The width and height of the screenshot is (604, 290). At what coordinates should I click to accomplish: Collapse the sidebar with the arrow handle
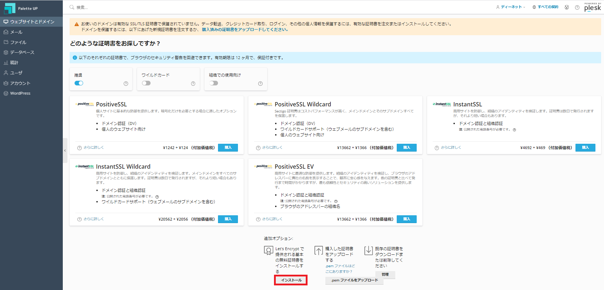click(x=65, y=151)
